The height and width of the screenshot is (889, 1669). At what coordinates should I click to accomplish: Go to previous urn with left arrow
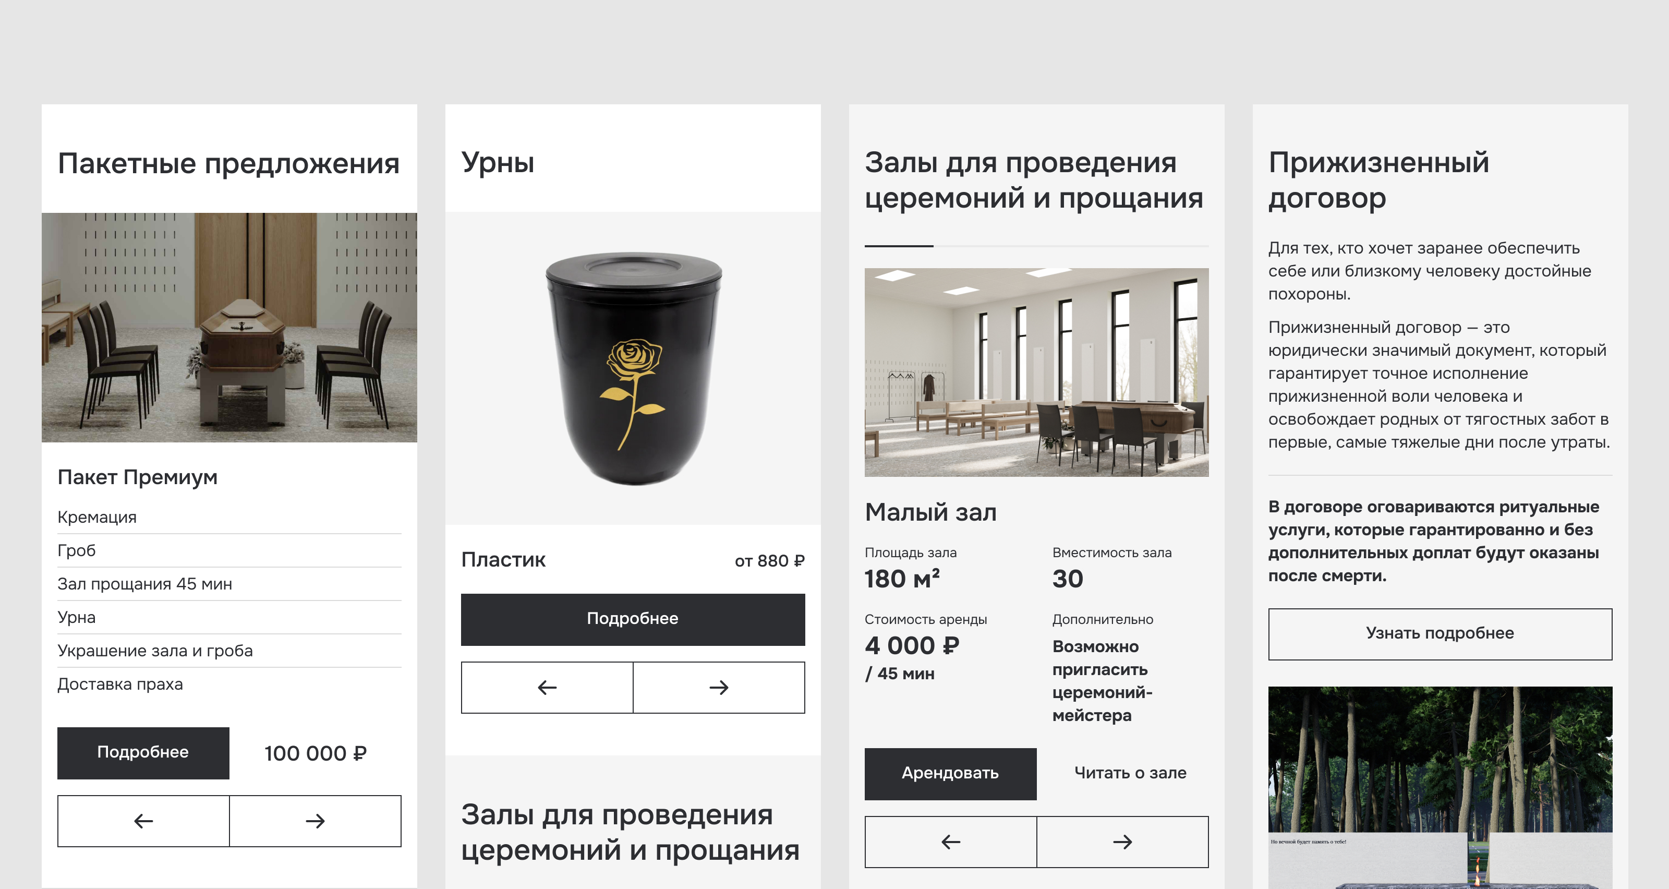(x=547, y=688)
